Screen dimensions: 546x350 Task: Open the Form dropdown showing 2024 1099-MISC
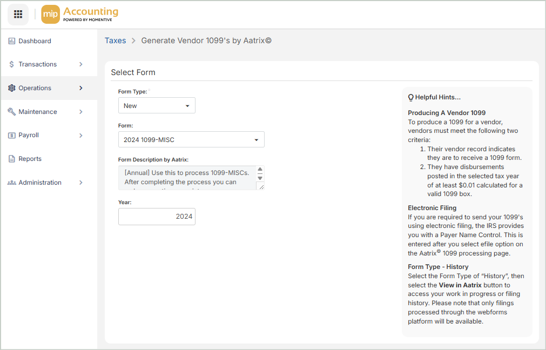tap(191, 140)
